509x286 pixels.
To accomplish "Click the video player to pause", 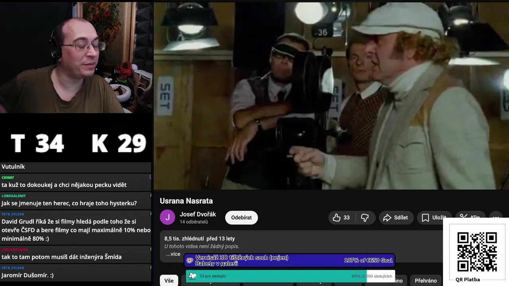I will (331, 96).
